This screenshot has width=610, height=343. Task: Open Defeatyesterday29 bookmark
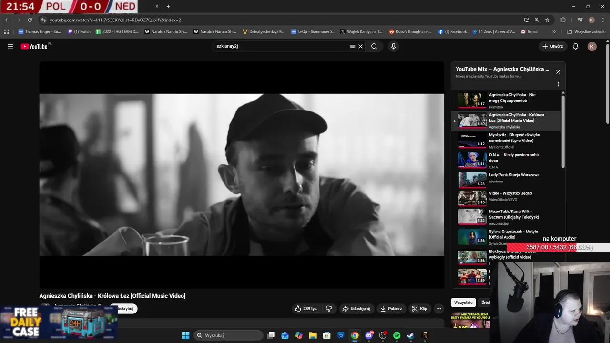click(263, 32)
